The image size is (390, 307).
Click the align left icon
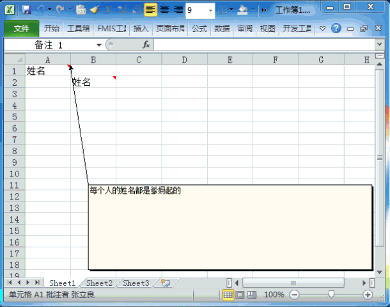(150, 10)
